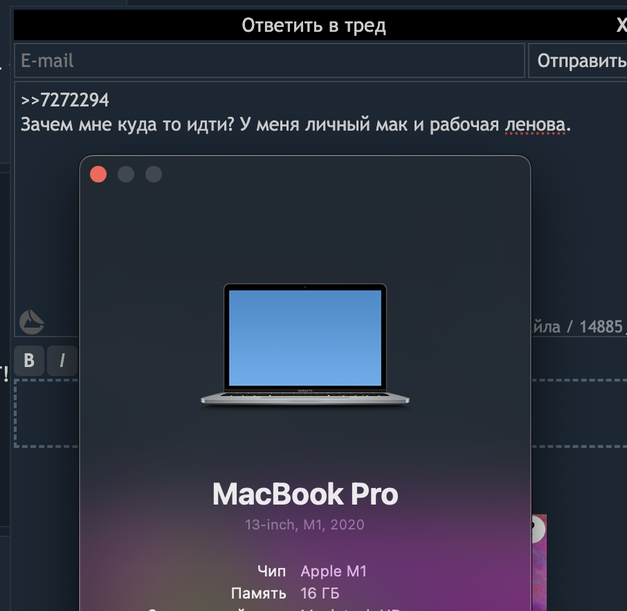Click the Чип label

coord(271,572)
